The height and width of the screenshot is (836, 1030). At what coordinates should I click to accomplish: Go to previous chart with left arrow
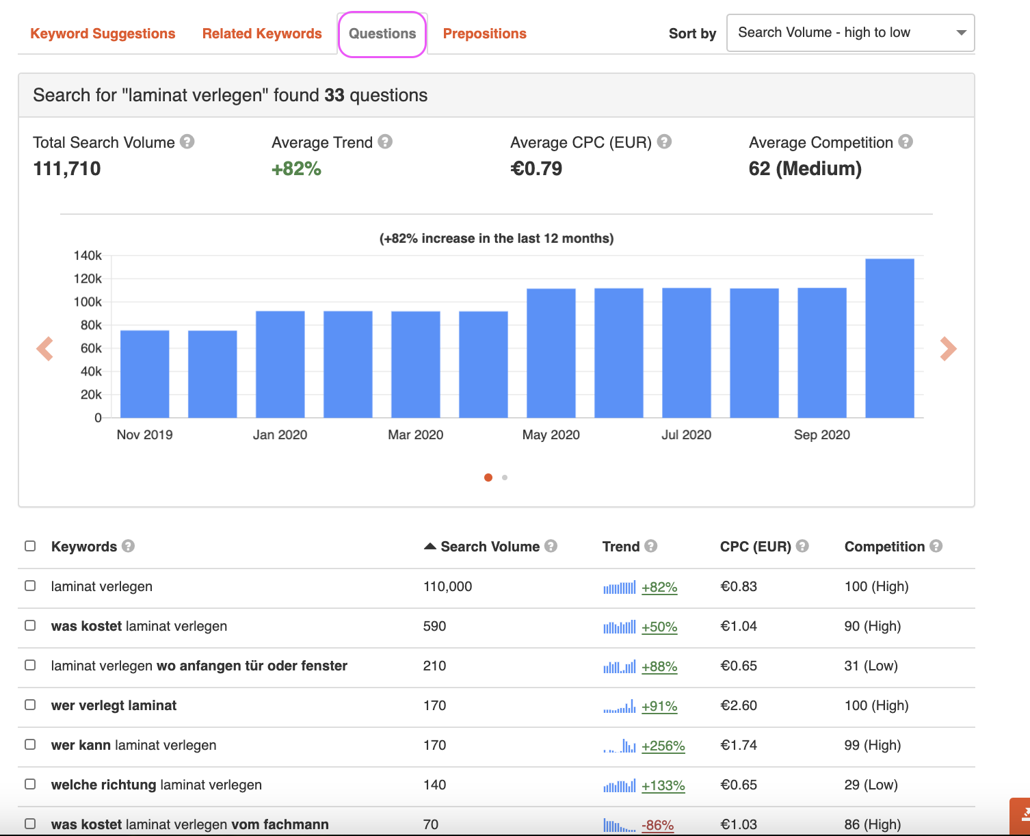(x=45, y=349)
